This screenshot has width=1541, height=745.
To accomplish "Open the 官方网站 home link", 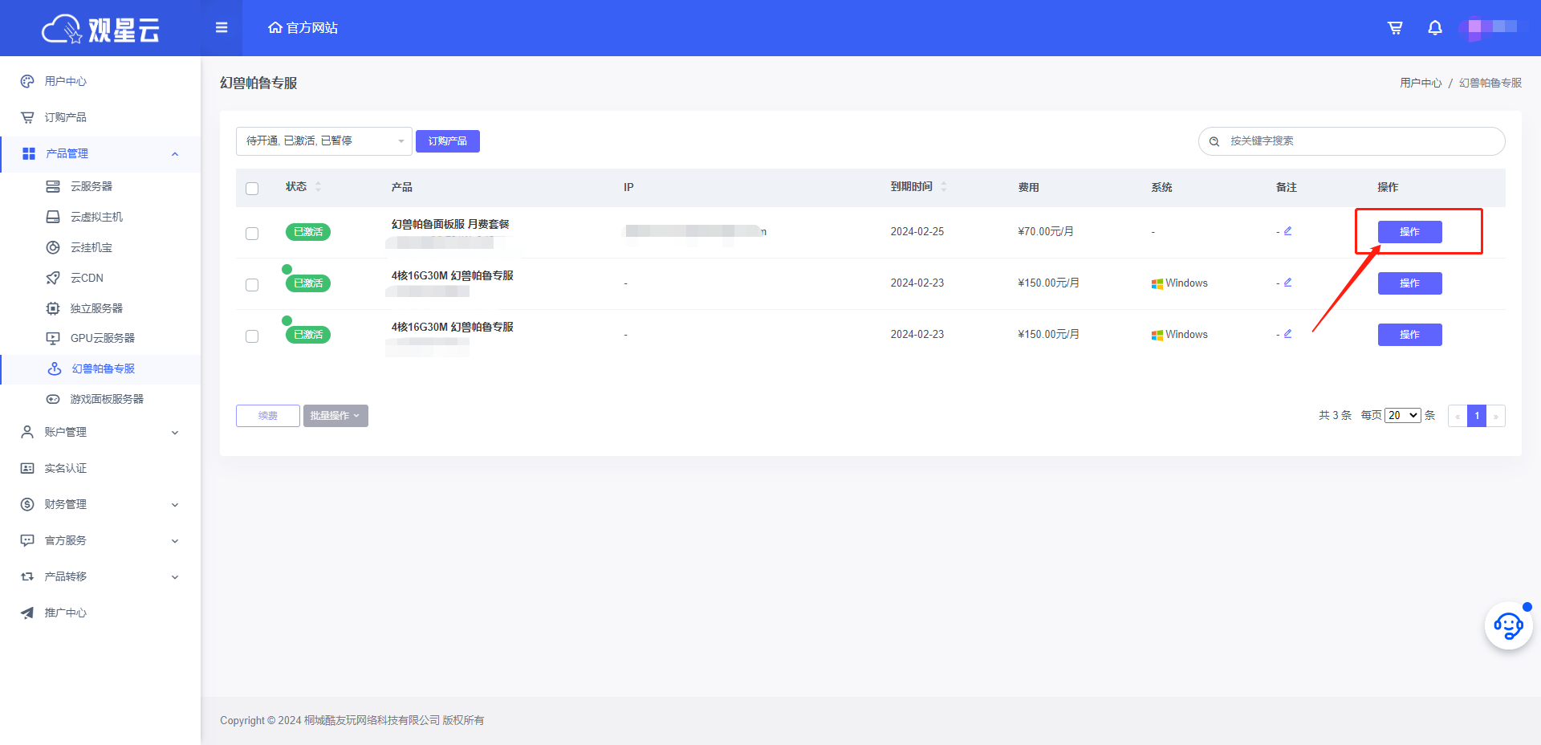I will click(x=303, y=27).
